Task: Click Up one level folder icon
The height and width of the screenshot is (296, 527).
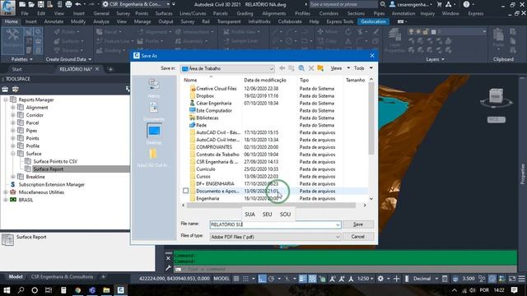Action: [291, 68]
